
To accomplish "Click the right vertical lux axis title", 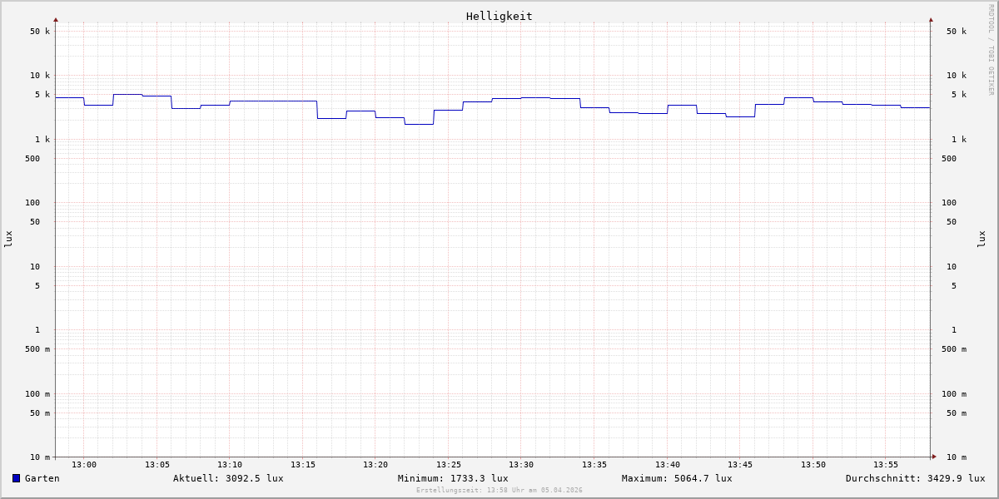I will pyautogui.click(x=982, y=239).
